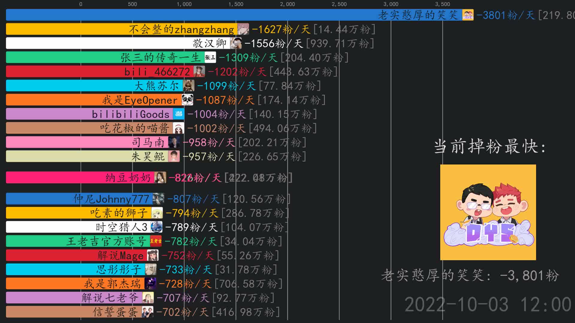Click the value text -1004粉/天
This screenshot has height=323, width=575.
point(217,114)
